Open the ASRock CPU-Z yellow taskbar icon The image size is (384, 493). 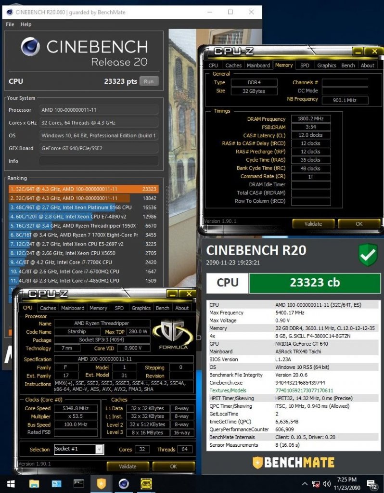[x=146, y=484]
